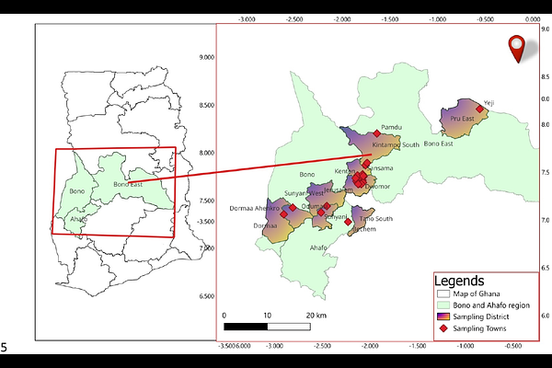Image resolution: width=552 pixels, height=368 pixels.
Task: Click the Ahafo label on overview map
Action: click(78, 219)
